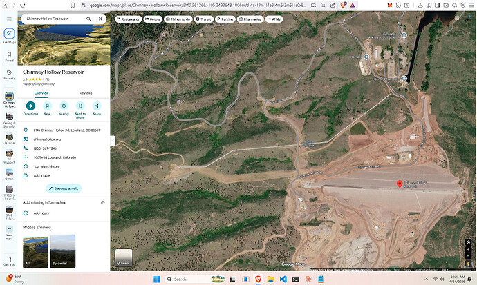Image resolution: width=477 pixels, height=285 pixels.
Task: Open Street View pegman
Action: coord(468,264)
